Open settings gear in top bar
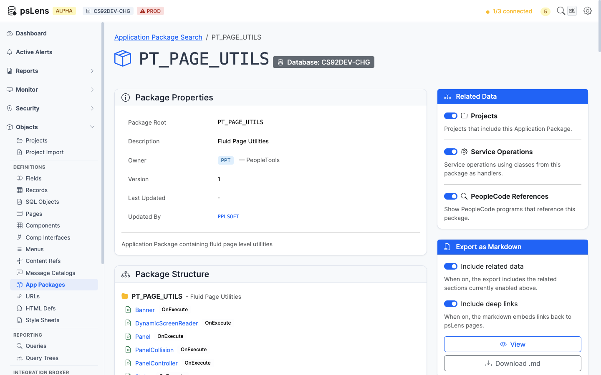The image size is (601, 375). tap(588, 11)
